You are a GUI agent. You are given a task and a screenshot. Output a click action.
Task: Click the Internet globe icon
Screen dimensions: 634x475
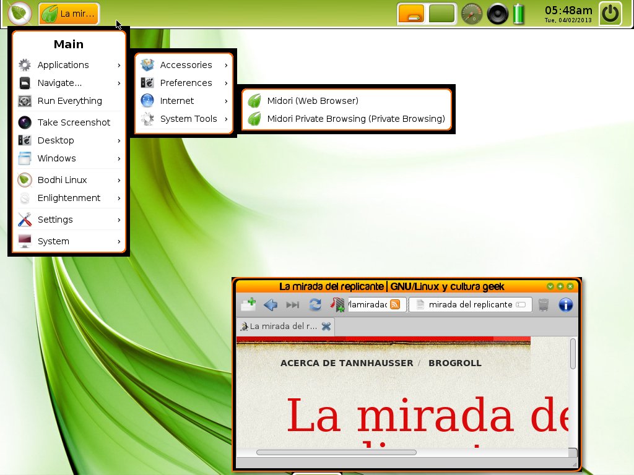(x=147, y=101)
